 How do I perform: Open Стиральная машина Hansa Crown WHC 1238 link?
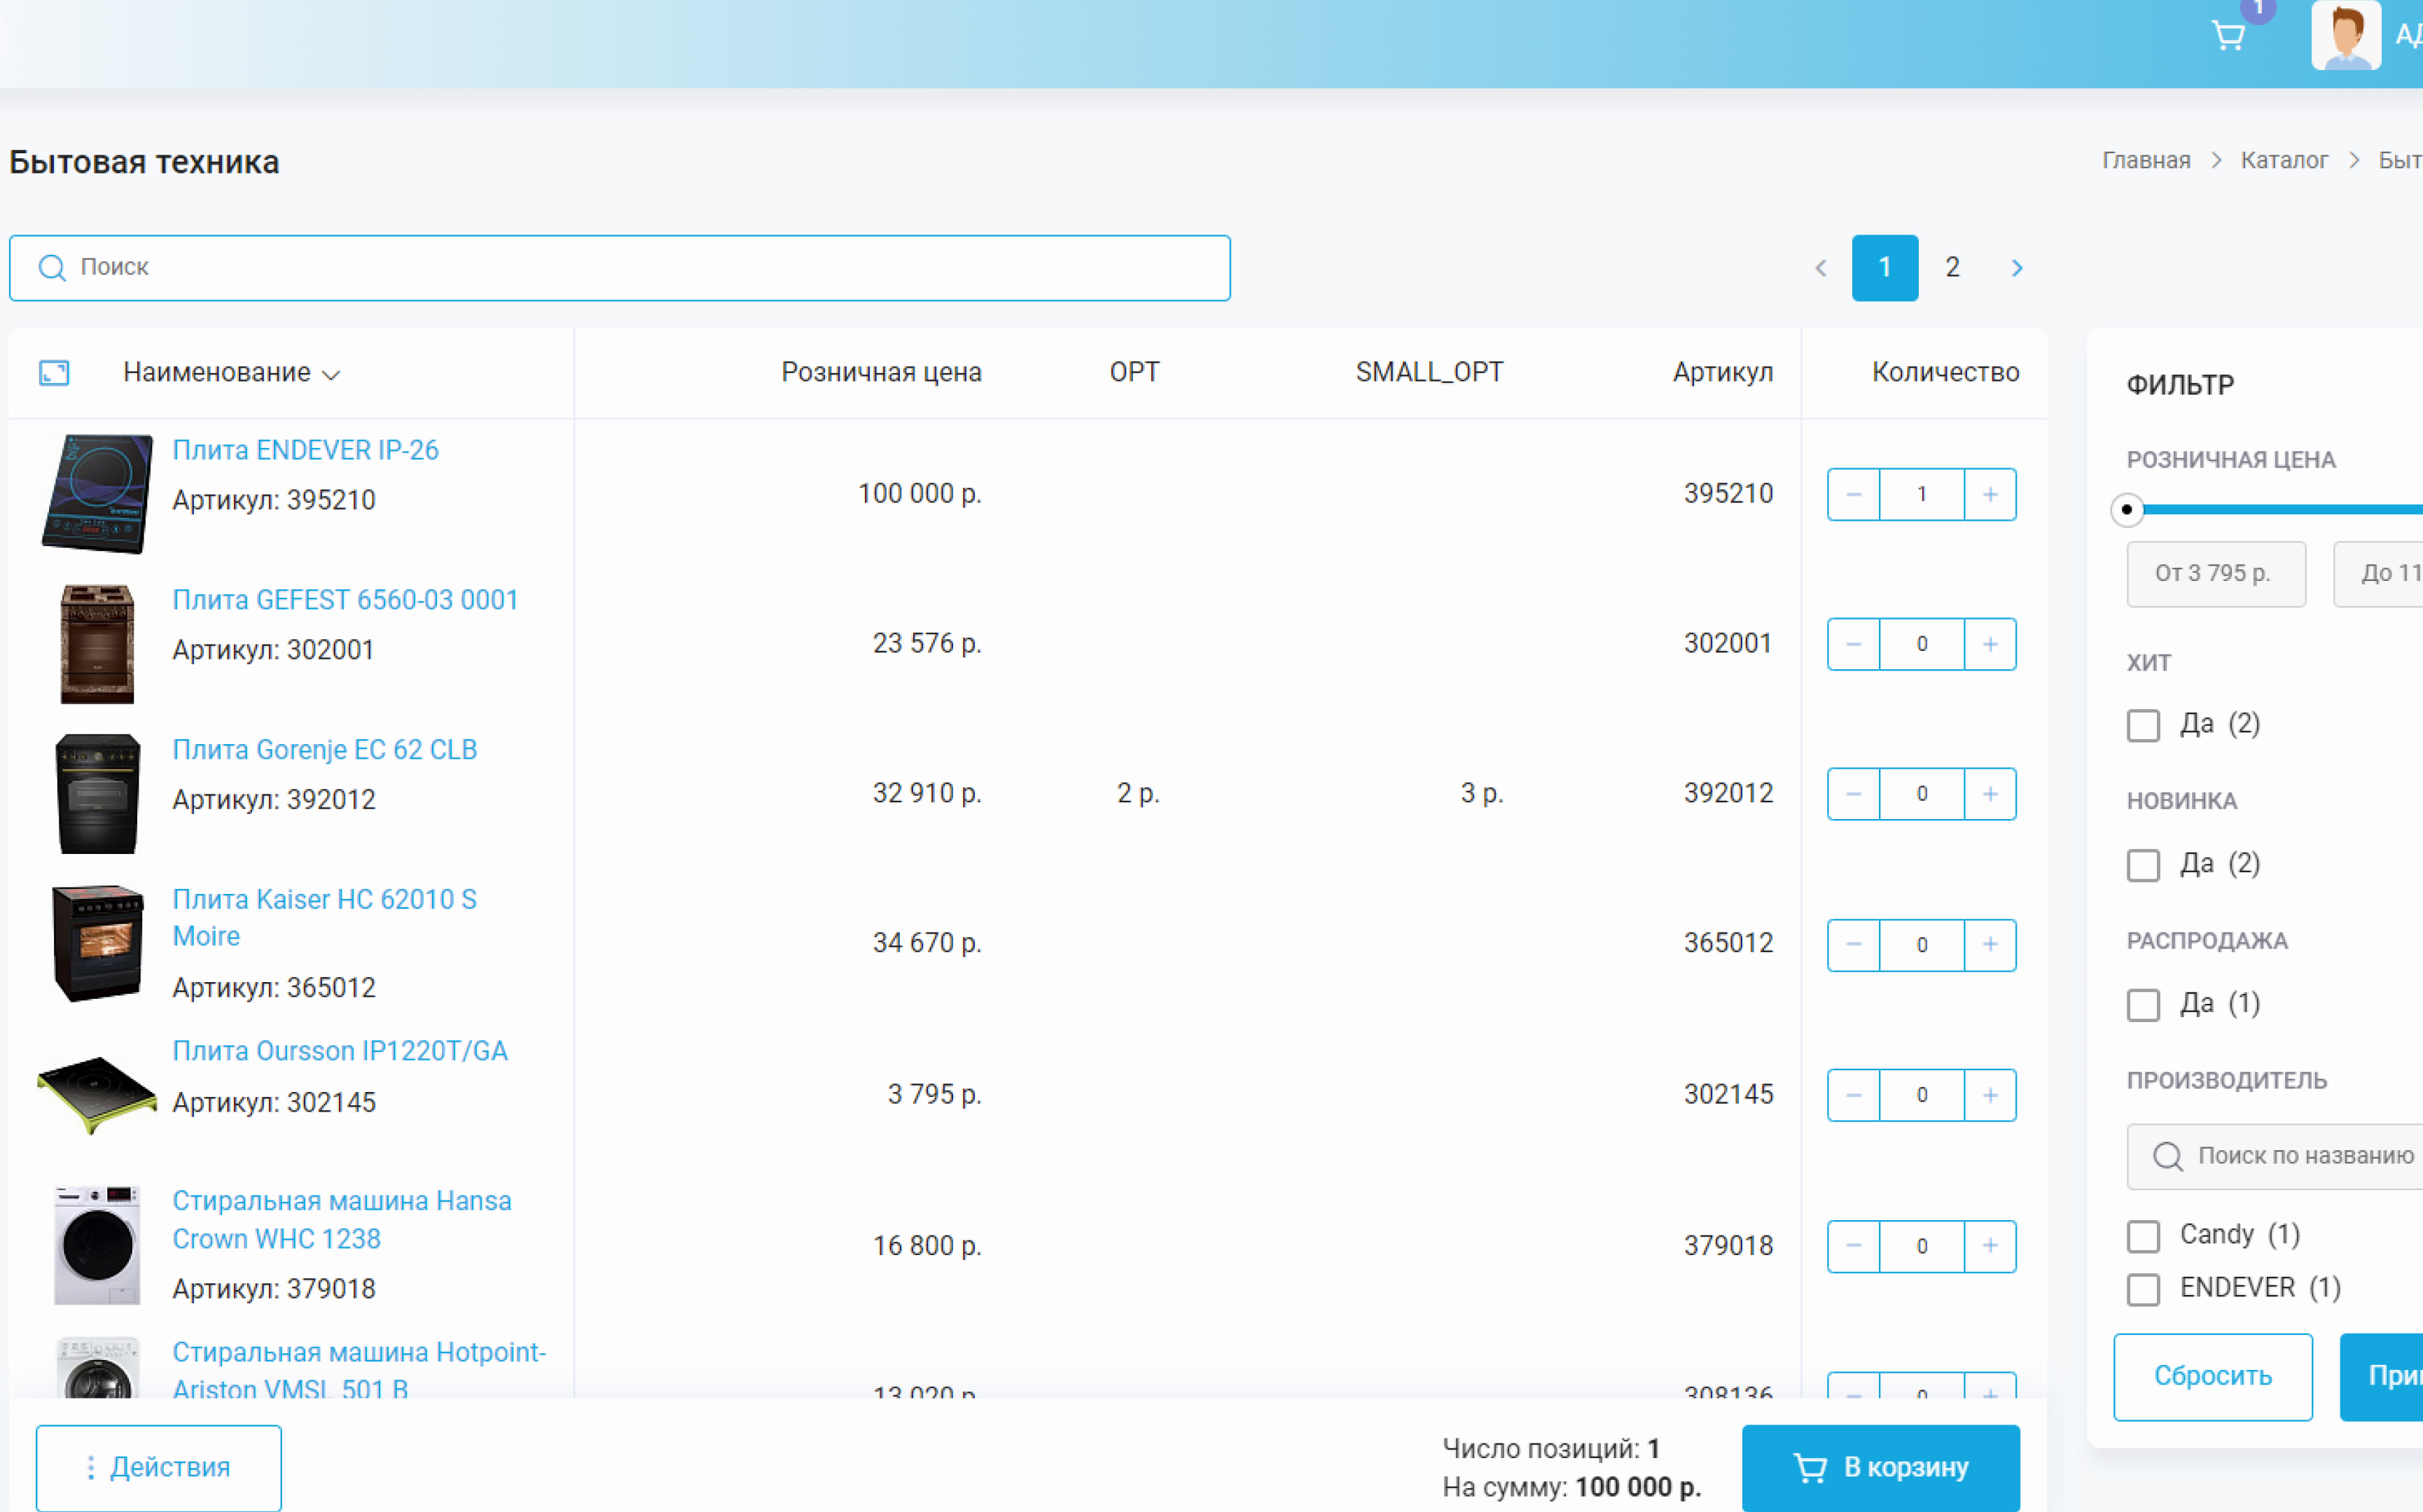pyautogui.click(x=341, y=1220)
